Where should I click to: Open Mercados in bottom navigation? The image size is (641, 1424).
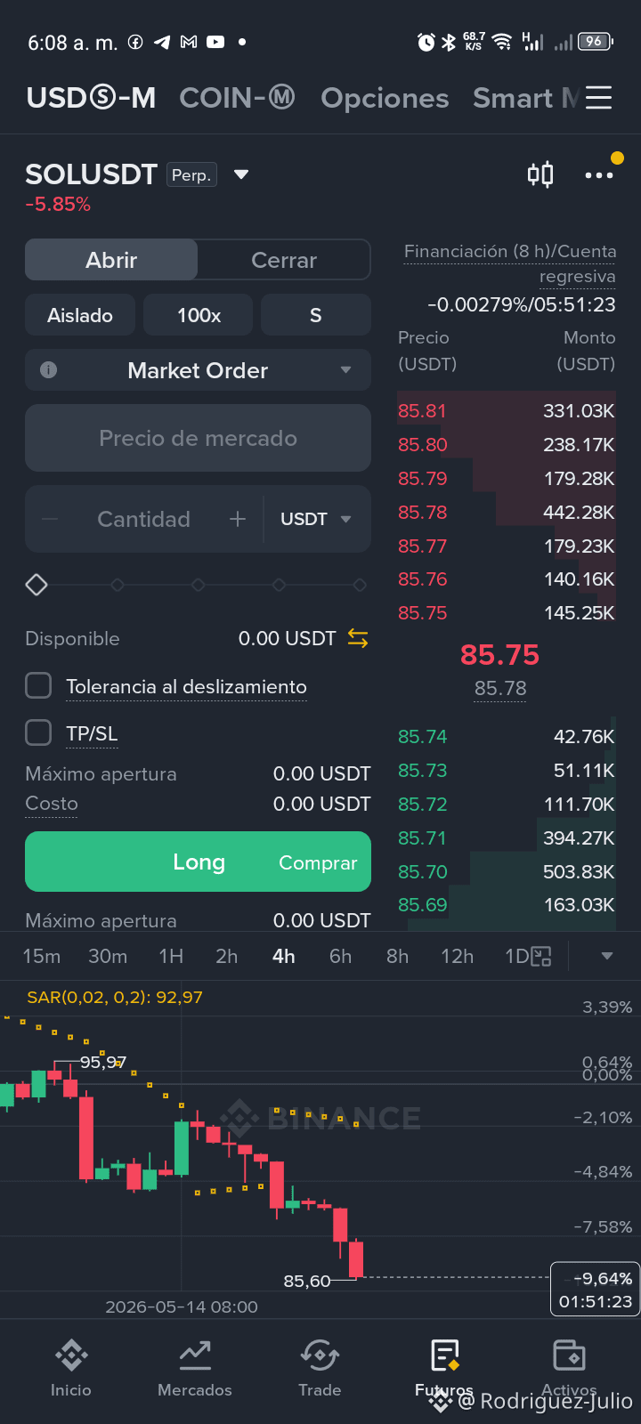click(x=195, y=1368)
